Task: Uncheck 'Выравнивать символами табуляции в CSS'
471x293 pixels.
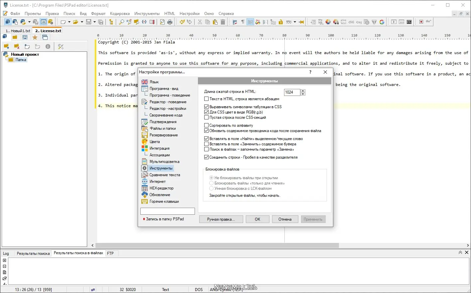Action: (x=207, y=107)
